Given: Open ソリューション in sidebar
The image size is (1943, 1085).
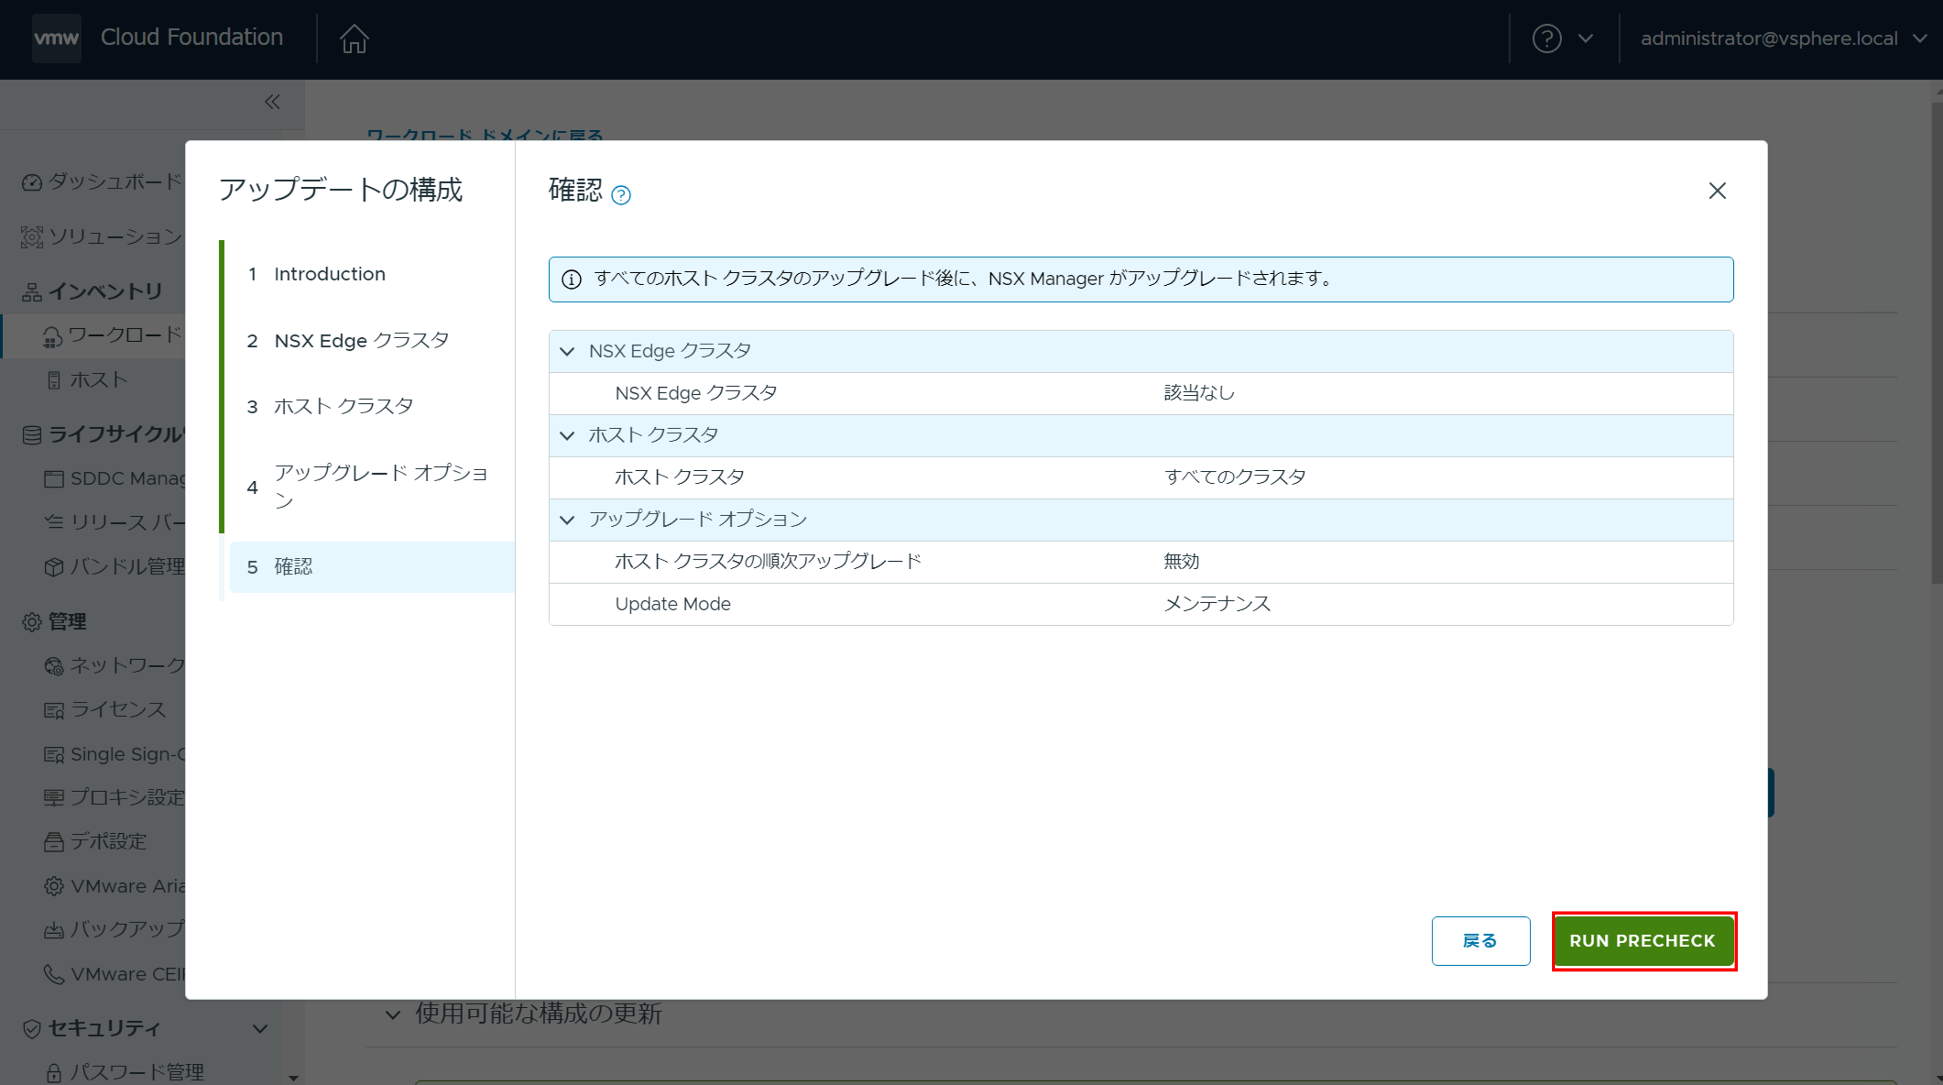Looking at the screenshot, I should (103, 237).
